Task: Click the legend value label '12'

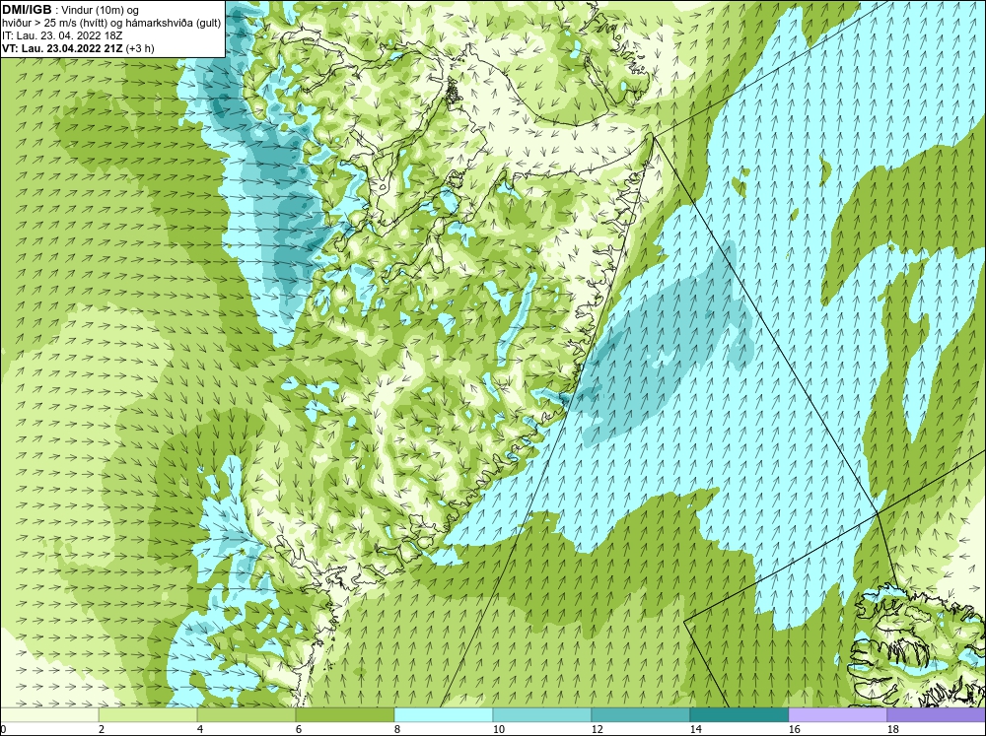Action: pyautogui.click(x=597, y=729)
